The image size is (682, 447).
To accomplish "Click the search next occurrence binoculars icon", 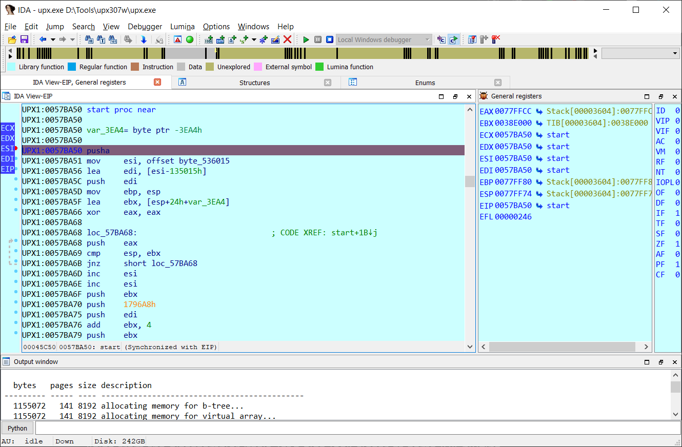I will (128, 39).
